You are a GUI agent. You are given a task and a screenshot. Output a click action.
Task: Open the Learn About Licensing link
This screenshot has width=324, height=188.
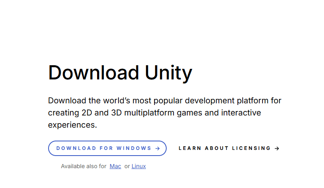(229, 148)
